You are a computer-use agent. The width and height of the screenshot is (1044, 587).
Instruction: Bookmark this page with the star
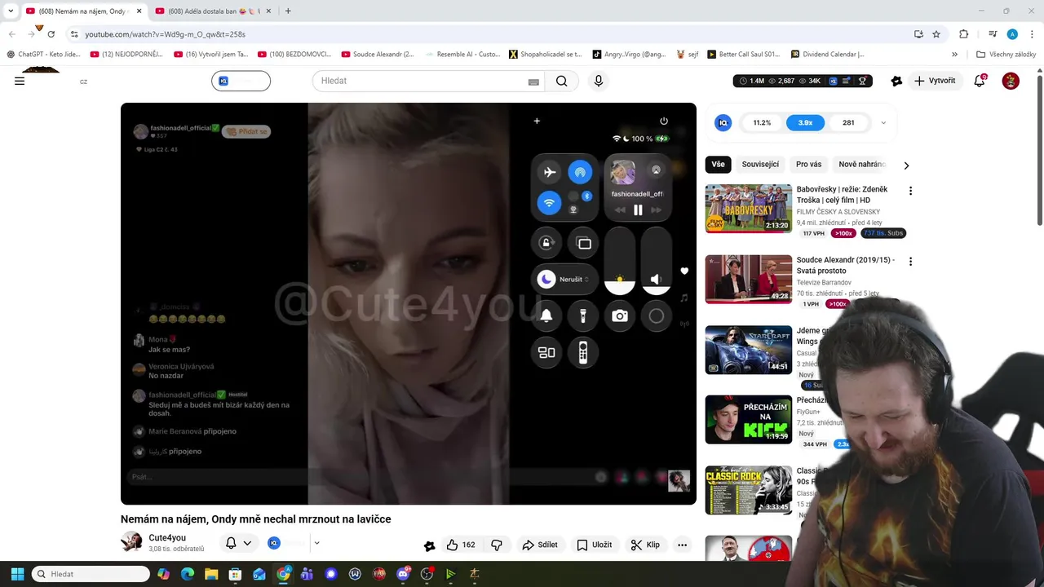tap(936, 34)
